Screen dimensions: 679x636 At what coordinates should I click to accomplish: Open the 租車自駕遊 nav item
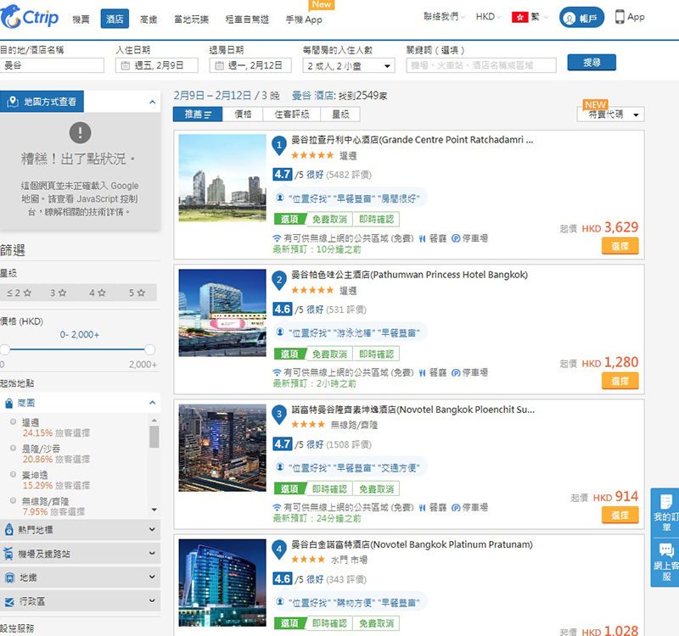(x=247, y=20)
